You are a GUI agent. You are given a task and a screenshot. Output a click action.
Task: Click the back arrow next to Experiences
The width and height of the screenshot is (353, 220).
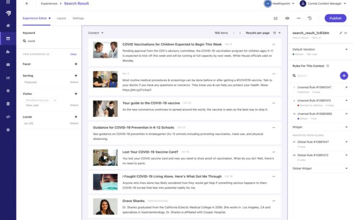(27, 3)
